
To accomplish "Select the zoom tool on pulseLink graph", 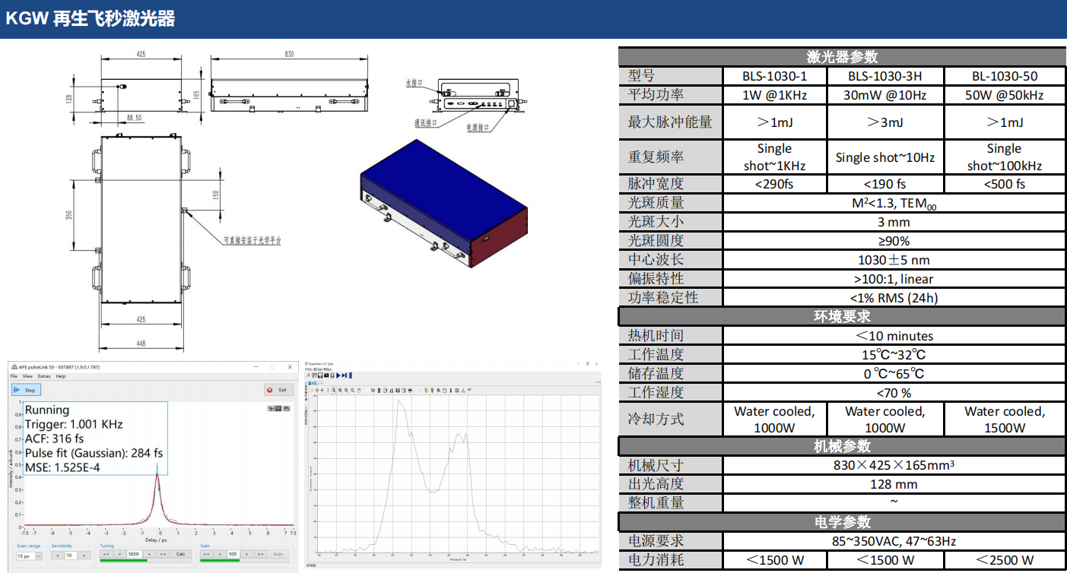I will click(x=278, y=409).
